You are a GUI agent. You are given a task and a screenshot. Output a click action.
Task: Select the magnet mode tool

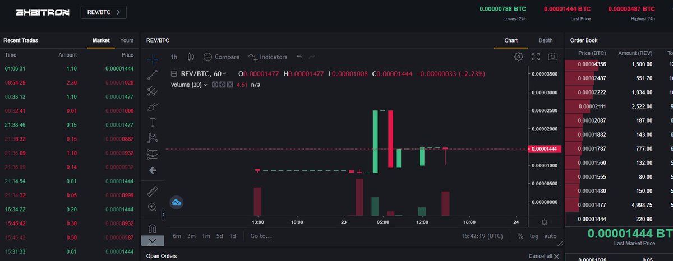(153, 229)
